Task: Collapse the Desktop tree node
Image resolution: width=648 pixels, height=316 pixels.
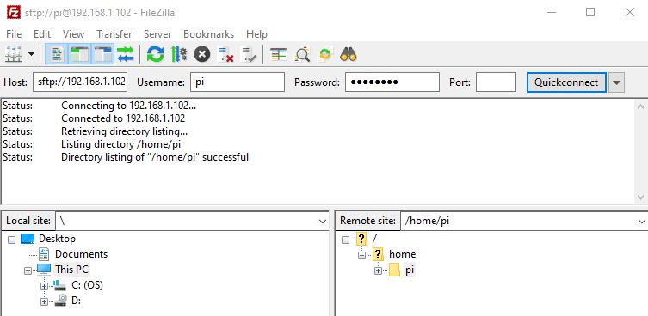Action: tap(11, 240)
